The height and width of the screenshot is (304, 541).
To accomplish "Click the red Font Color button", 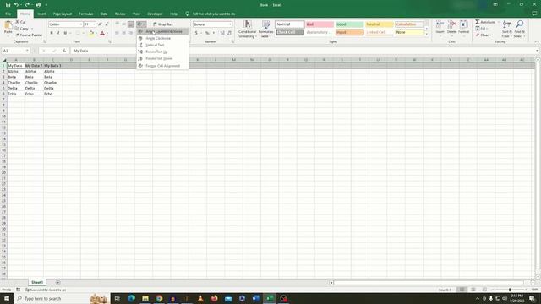I will (x=102, y=33).
